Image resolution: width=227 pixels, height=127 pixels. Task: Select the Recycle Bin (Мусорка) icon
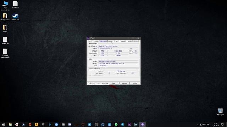(x=221, y=111)
